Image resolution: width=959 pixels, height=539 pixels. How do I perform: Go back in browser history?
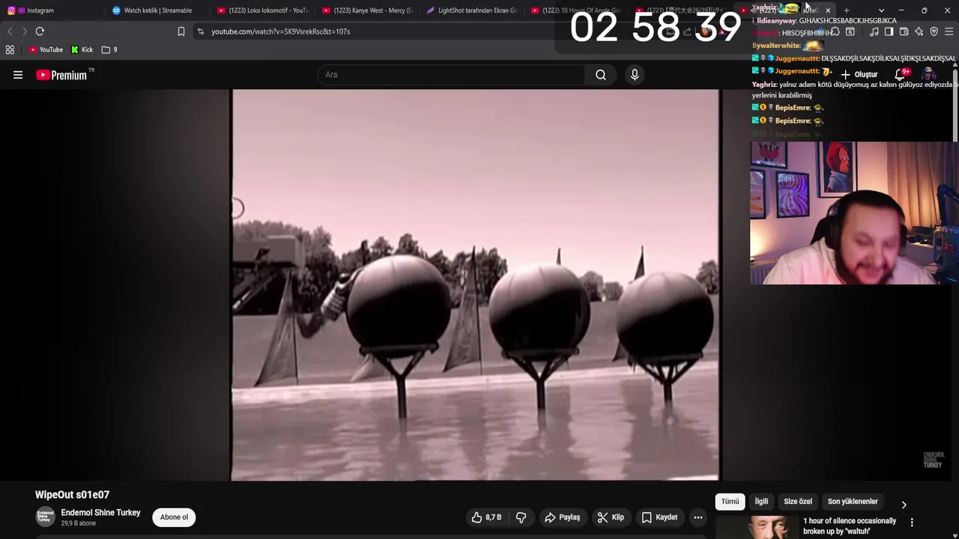(x=10, y=31)
